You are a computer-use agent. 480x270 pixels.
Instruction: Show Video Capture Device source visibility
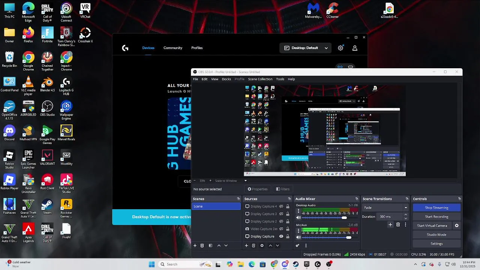tap(281, 229)
